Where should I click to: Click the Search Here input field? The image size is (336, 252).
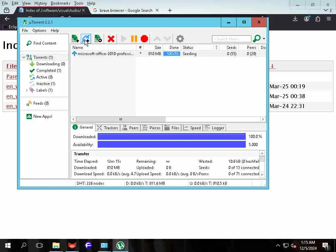point(231,39)
